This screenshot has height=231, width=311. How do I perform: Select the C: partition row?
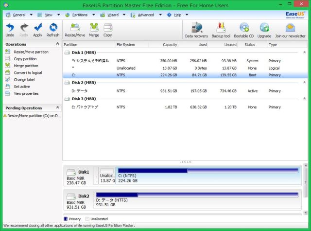[185, 75]
